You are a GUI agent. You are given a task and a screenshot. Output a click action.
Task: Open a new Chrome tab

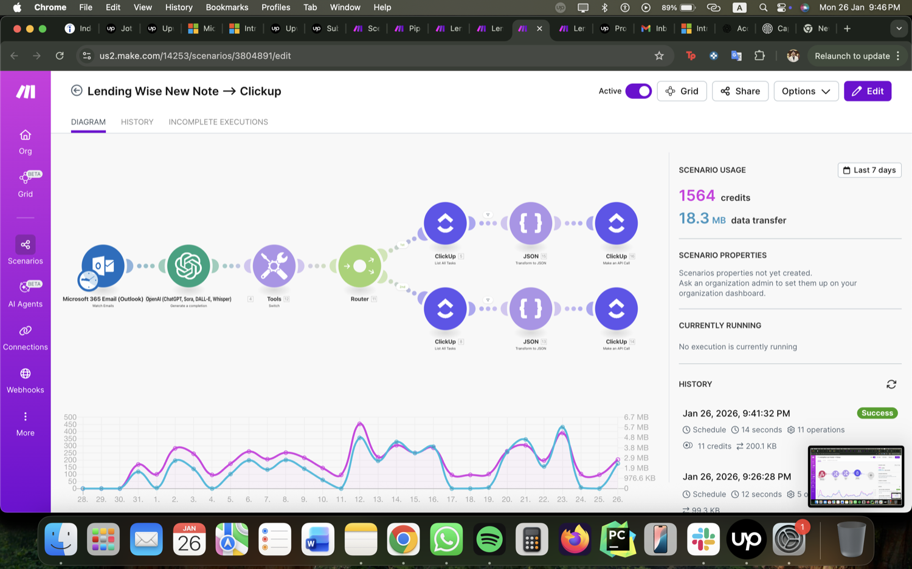(x=847, y=29)
